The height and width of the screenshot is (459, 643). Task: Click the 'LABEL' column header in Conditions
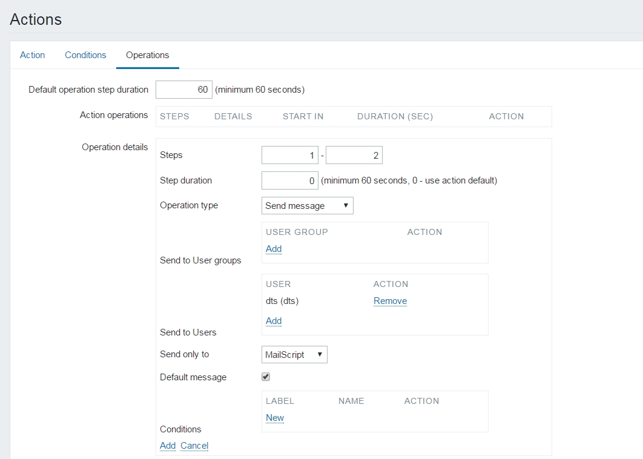click(x=280, y=401)
